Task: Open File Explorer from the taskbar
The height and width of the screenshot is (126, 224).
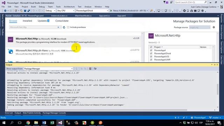Action: click(x=36, y=123)
